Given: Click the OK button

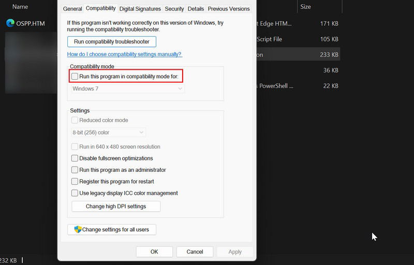Looking at the screenshot, I should tap(154, 252).
